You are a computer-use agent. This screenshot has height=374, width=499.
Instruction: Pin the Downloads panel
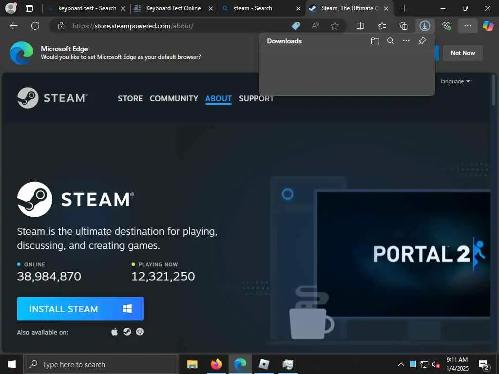tap(422, 41)
